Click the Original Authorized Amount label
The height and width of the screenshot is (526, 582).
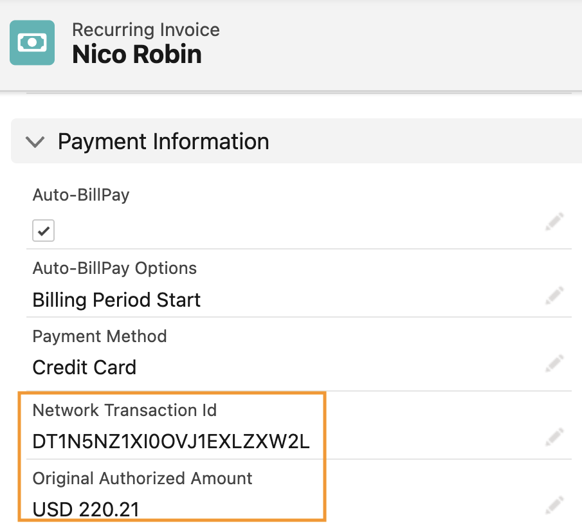click(x=142, y=478)
